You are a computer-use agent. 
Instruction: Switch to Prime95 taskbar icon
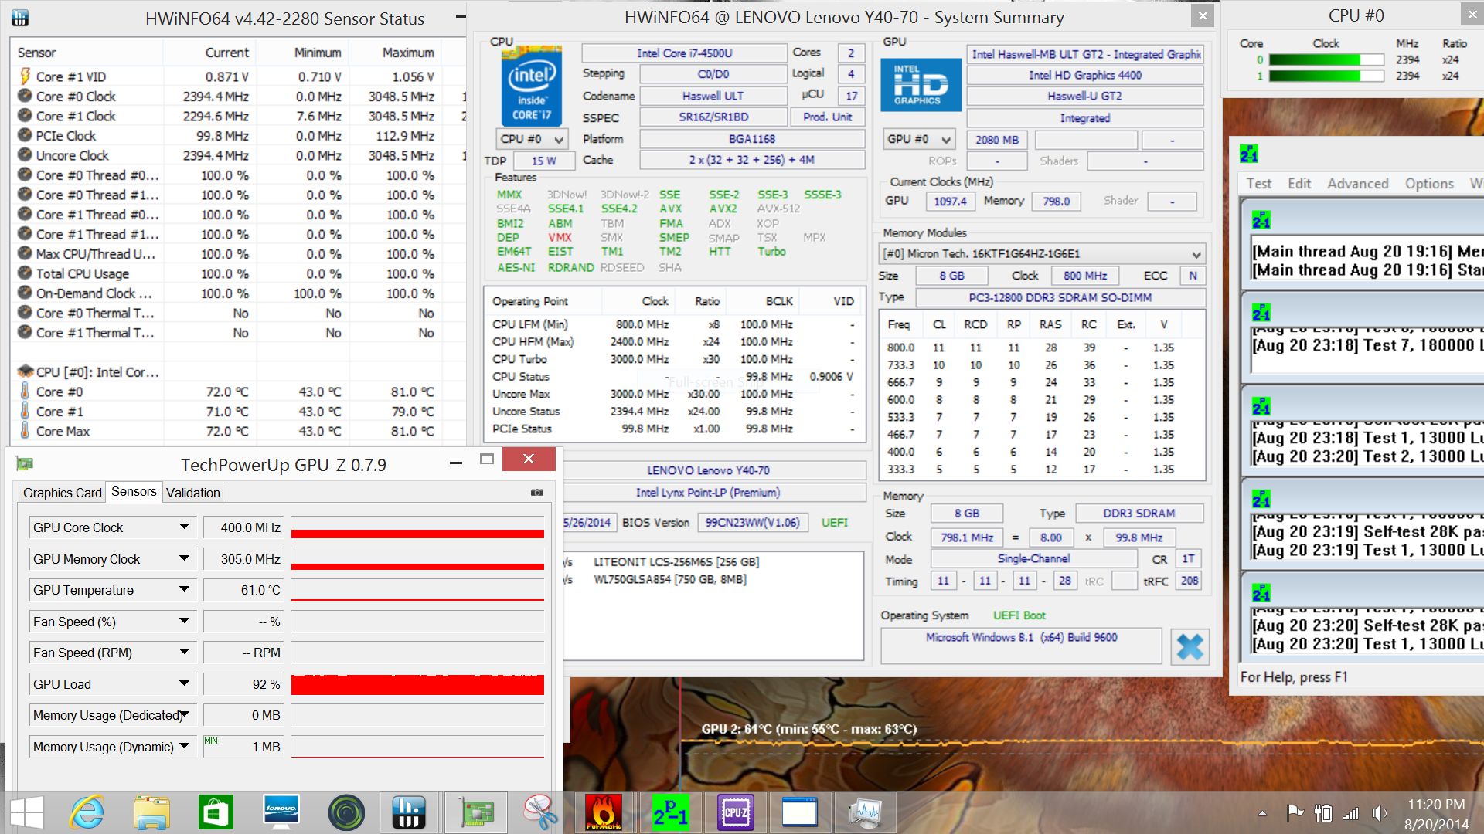pyautogui.click(x=669, y=812)
